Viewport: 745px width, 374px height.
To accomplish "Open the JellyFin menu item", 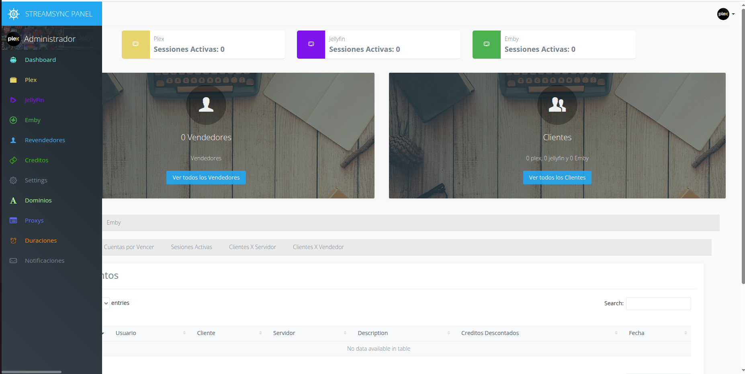I will (x=35, y=100).
